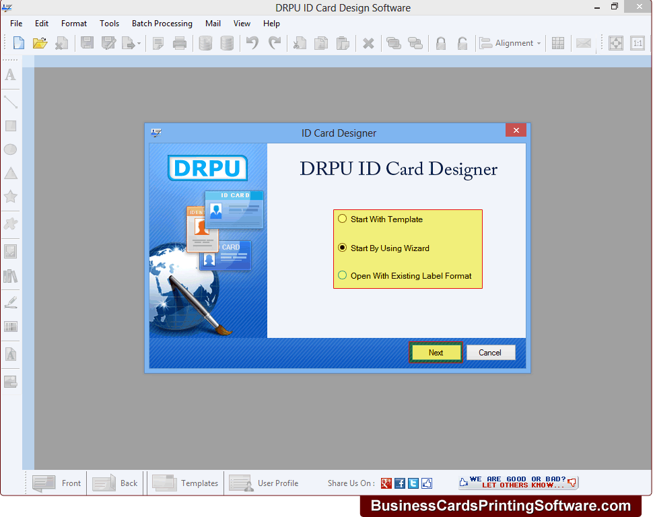Click the Lock padlock icon
Screen dimensions: 653x517
pos(441,43)
